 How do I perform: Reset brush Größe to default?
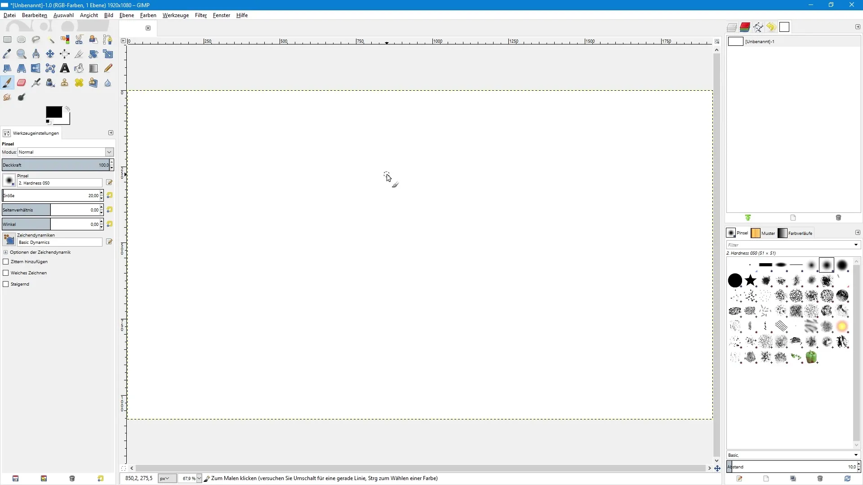(x=110, y=196)
